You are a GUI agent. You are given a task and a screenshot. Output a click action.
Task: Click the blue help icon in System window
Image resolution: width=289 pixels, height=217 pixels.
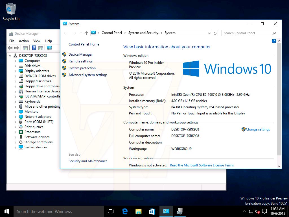[274, 41]
